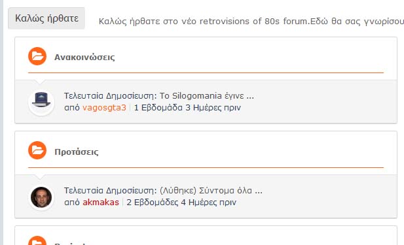This screenshot has height=245, width=404.
Task: Click the 'Τελευταία Δημοσίευση:' label in the Προτάσεις card
Action: pos(110,191)
